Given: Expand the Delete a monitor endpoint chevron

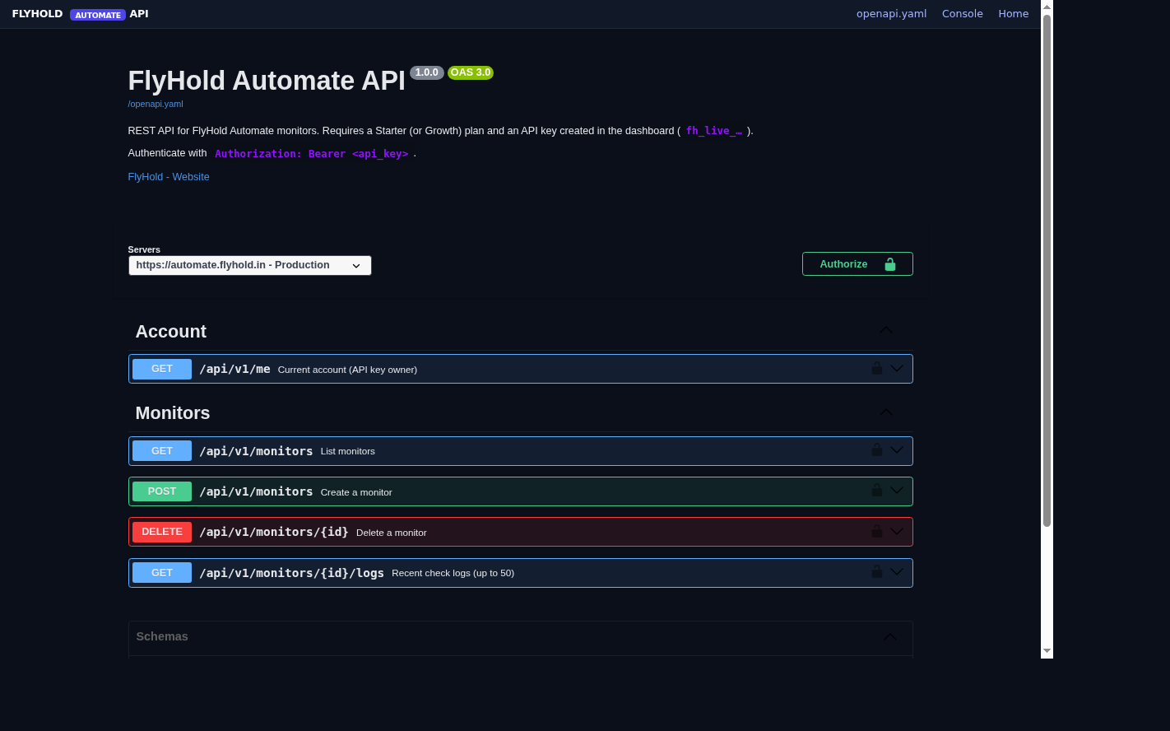Looking at the screenshot, I should coord(897,532).
